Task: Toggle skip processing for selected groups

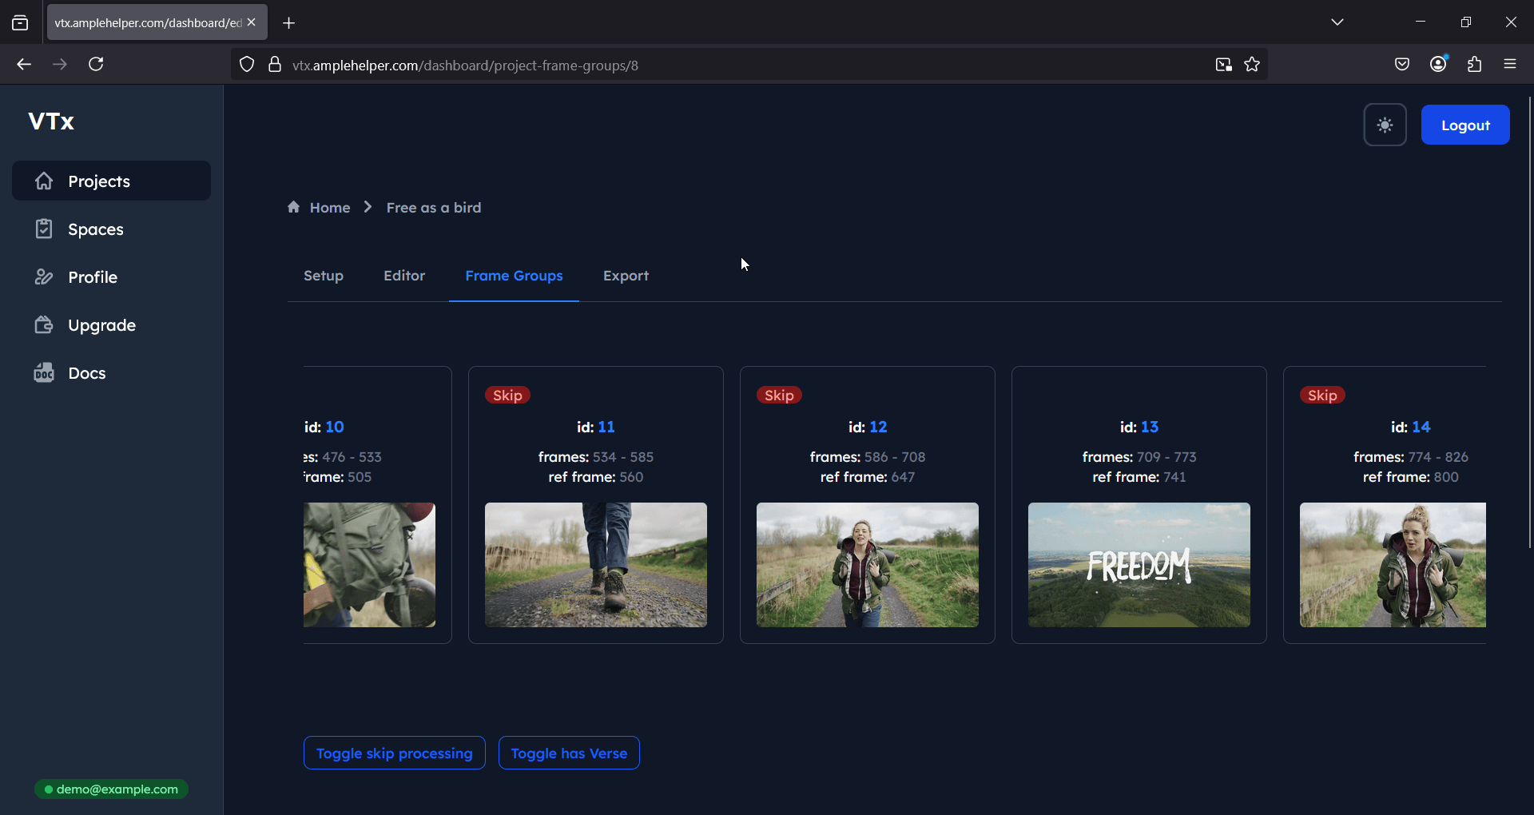Action: pyautogui.click(x=394, y=753)
